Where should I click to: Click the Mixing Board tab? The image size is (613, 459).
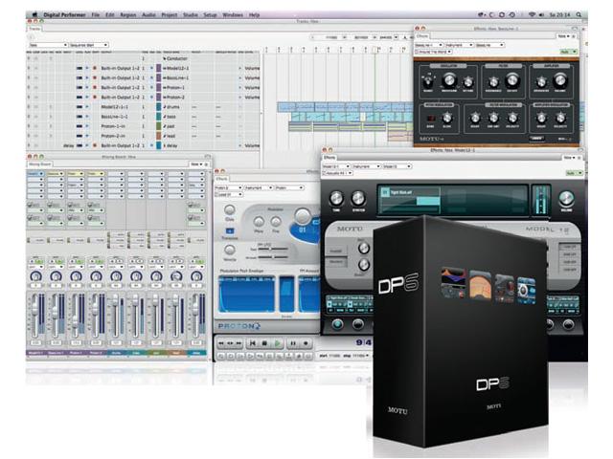[40, 164]
